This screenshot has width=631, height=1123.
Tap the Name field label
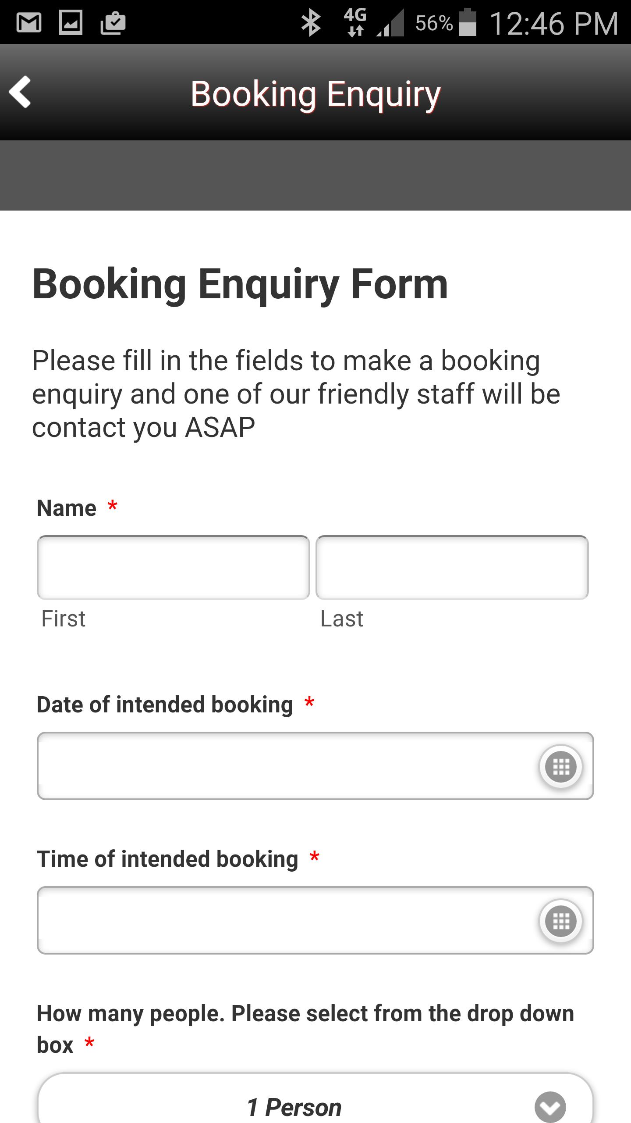pos(67,508)
